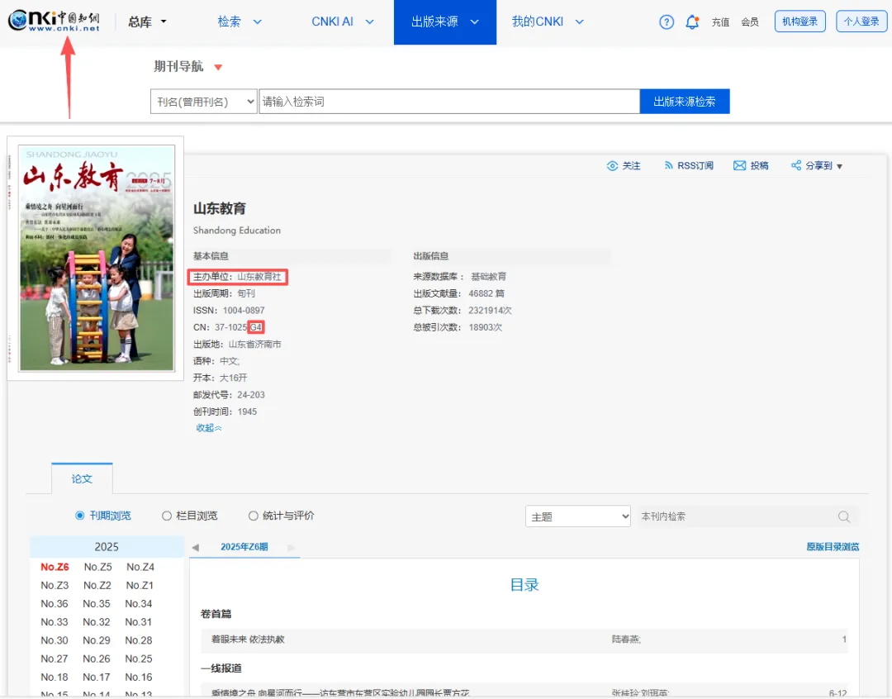The height and width of the screenshot is (699, 892).
Task: Select issue No.32
Action: [97, 622]
